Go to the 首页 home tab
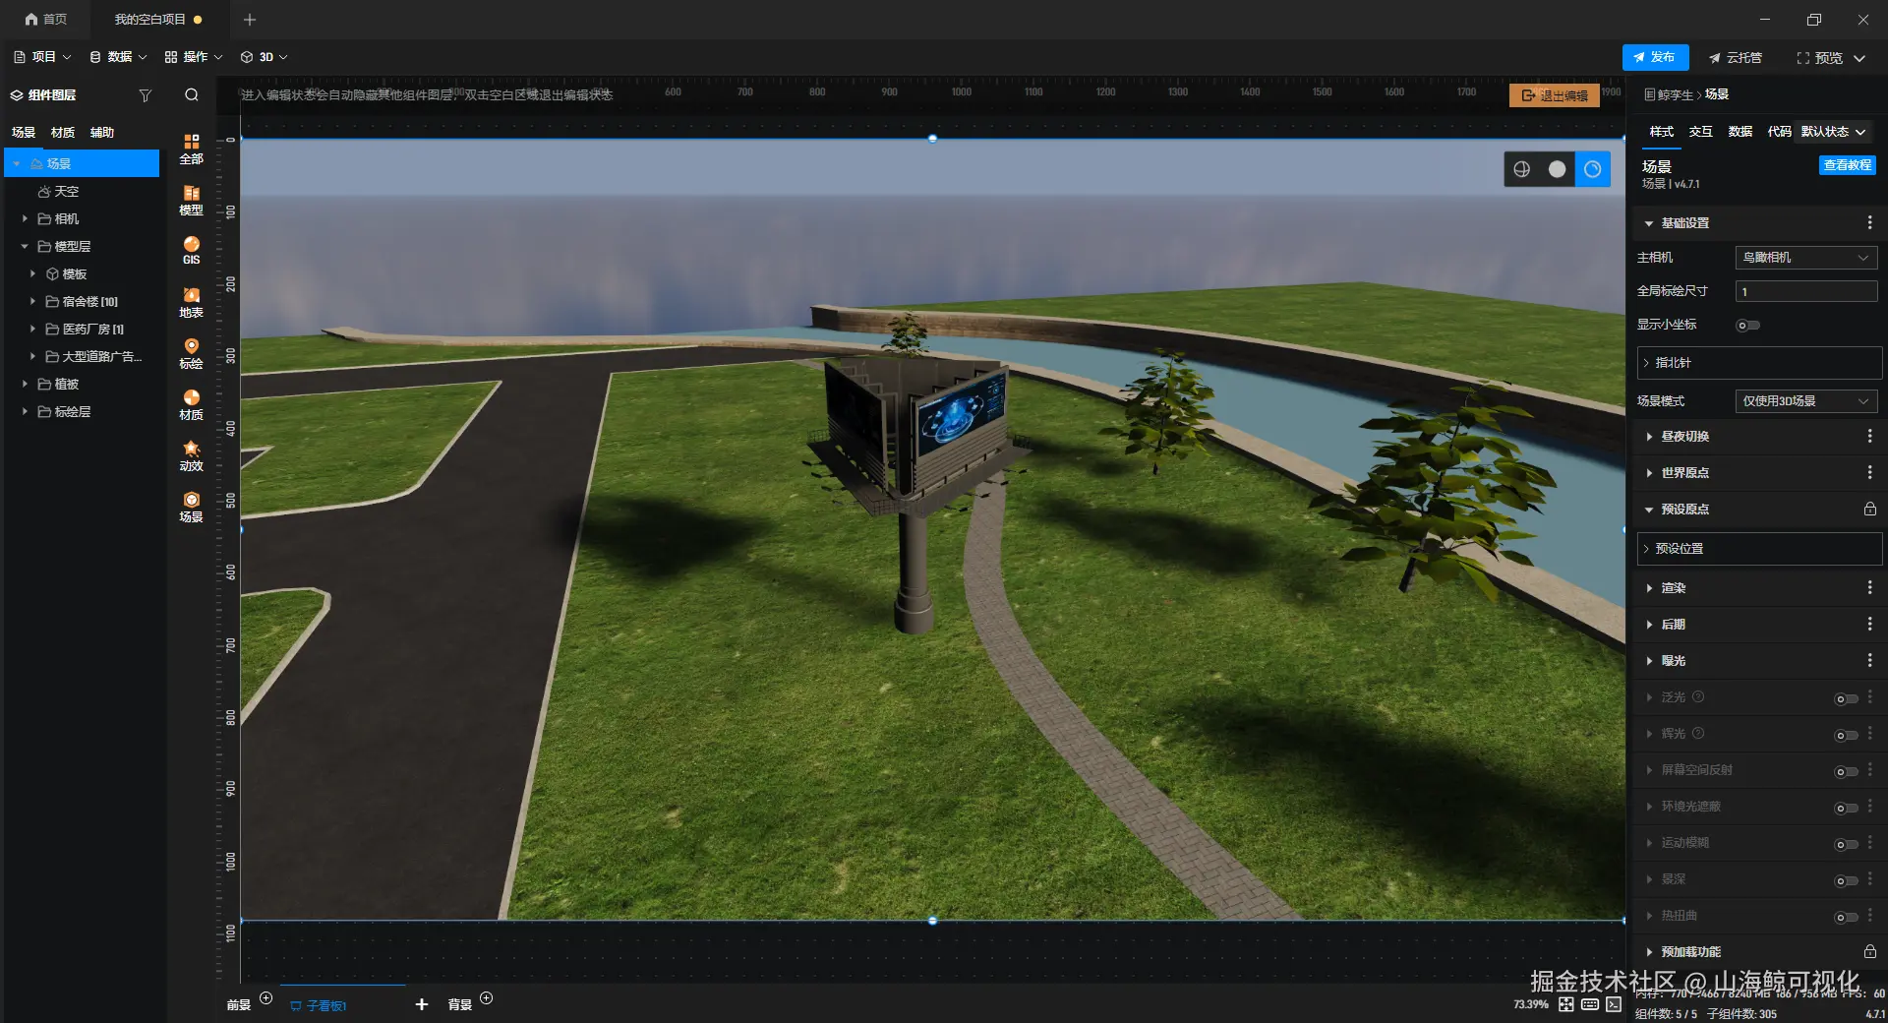 (46, 20)
